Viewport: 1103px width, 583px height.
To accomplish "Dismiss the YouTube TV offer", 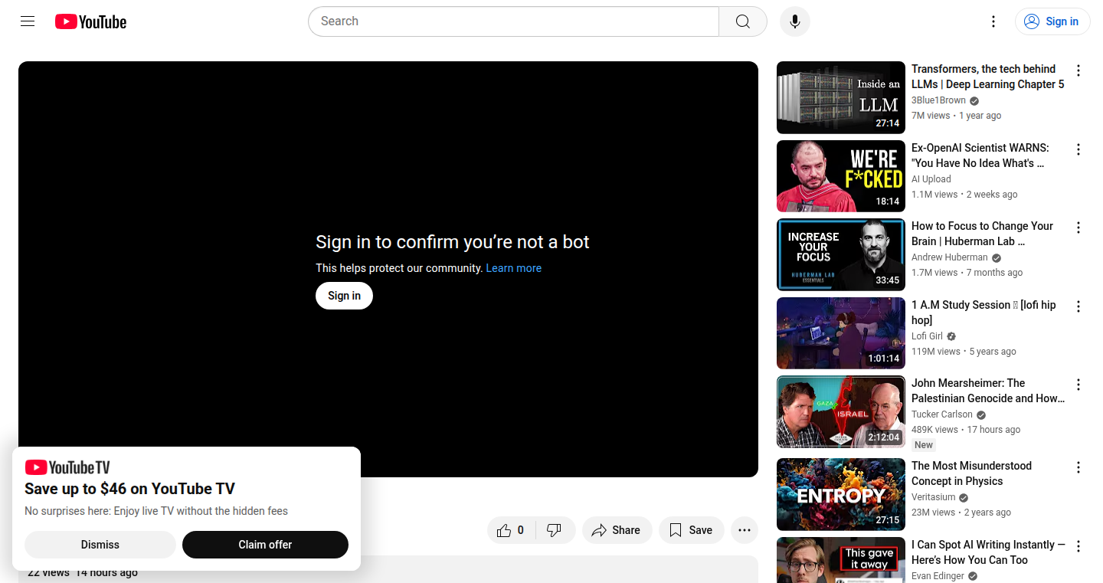I will point(100,545).
